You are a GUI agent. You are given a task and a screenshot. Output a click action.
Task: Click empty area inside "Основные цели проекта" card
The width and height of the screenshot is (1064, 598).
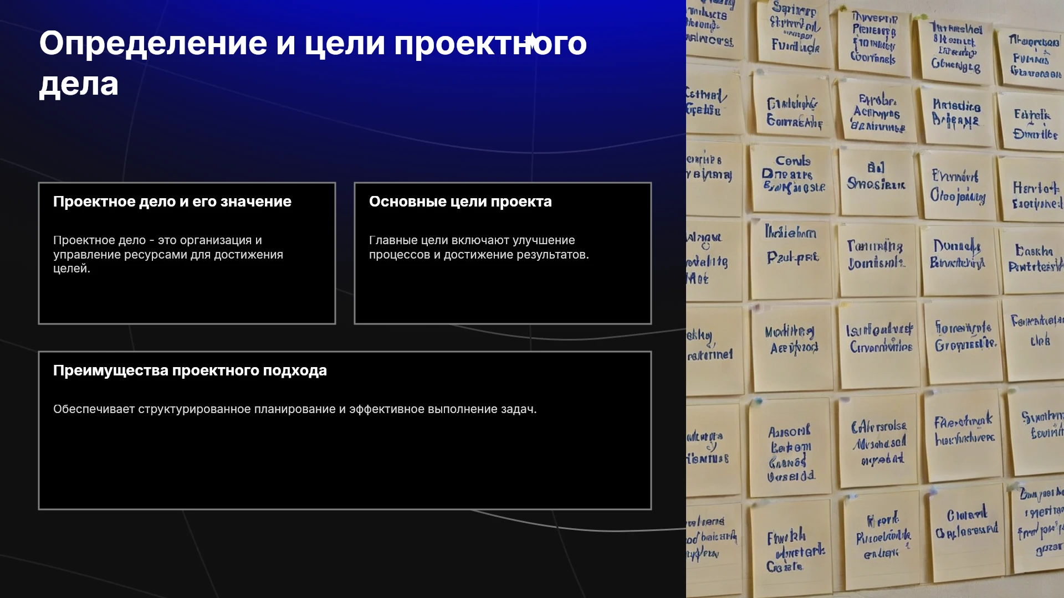pyautogui.click(x=503, y=293)
